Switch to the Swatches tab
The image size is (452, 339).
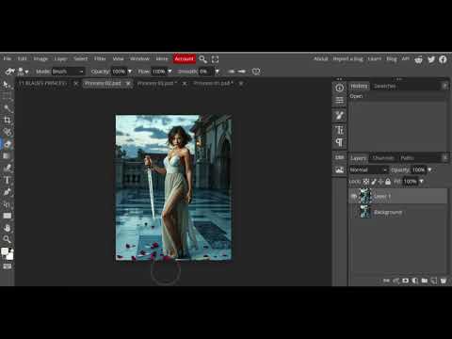point(385,86)
